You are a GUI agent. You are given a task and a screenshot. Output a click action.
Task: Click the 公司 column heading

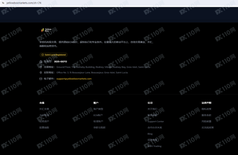(x=150, y=103)
